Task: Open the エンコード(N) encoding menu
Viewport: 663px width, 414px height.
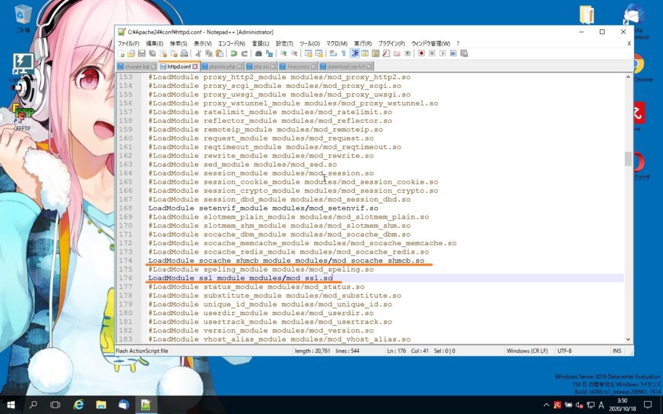Action: point(231,43)
